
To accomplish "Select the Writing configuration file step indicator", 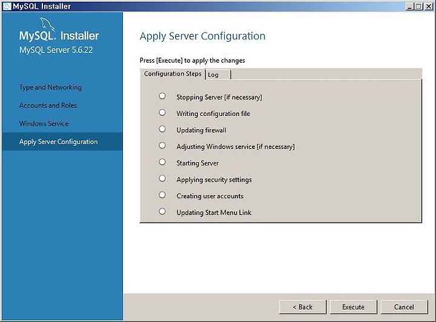I will pos(162,112).
